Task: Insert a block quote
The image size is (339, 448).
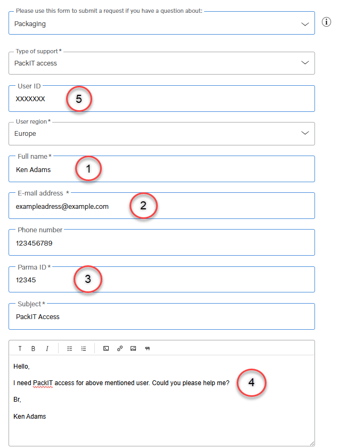Action: pos(147,348)
